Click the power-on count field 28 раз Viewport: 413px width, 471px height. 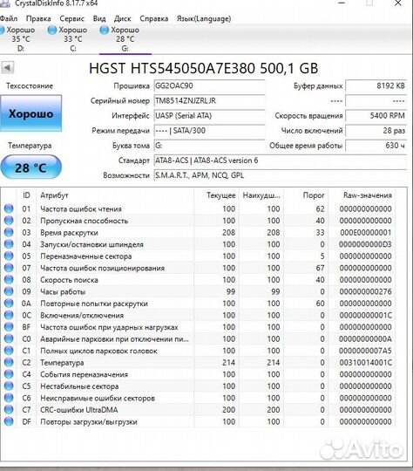coord(376,131)
